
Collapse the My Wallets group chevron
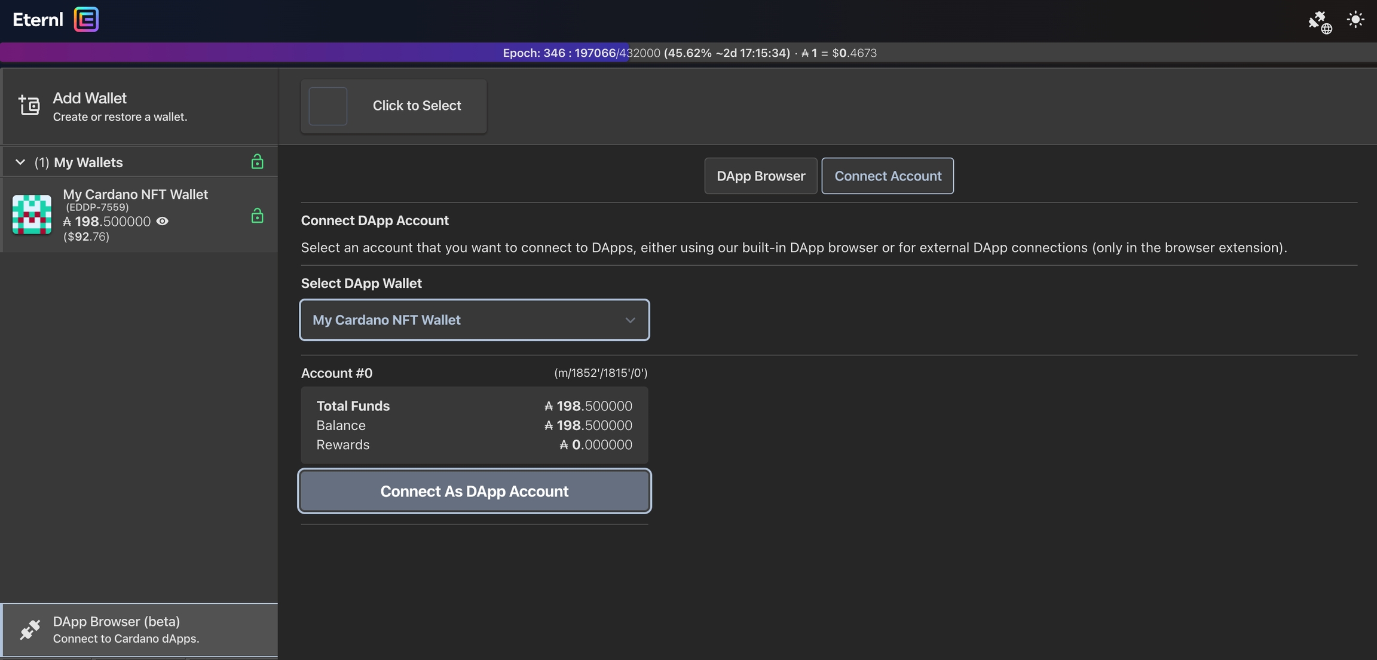coord(20,162)
